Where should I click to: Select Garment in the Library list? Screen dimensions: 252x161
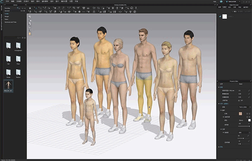pos(7,11)
